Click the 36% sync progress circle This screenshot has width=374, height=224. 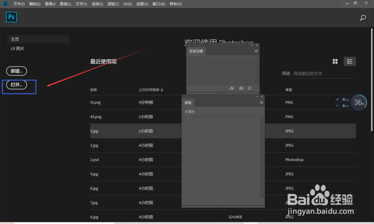[x=359, y=102]
